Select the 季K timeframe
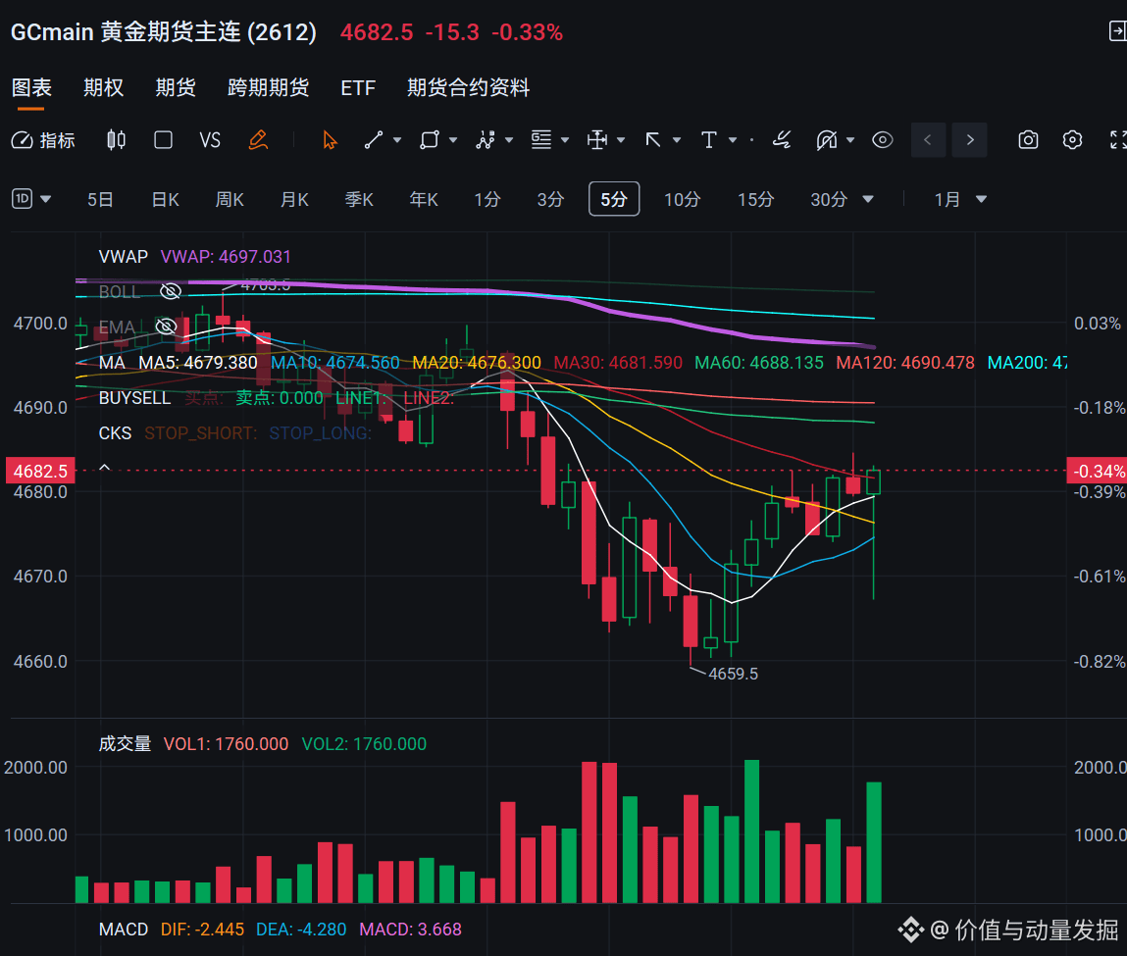Viewport: 1127px width, 956px height. [x=359, y=200]
